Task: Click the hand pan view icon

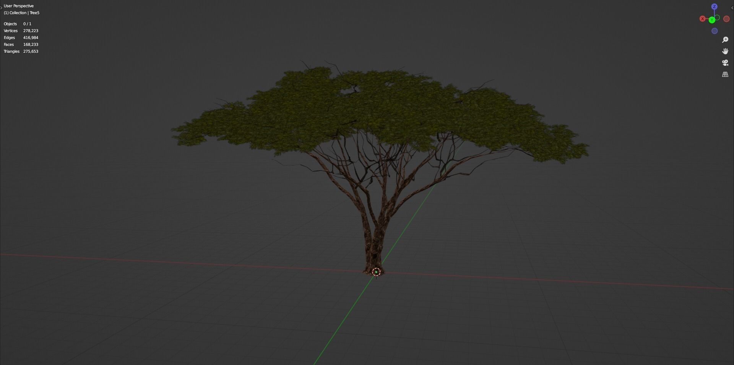Action: pos(725,51)
